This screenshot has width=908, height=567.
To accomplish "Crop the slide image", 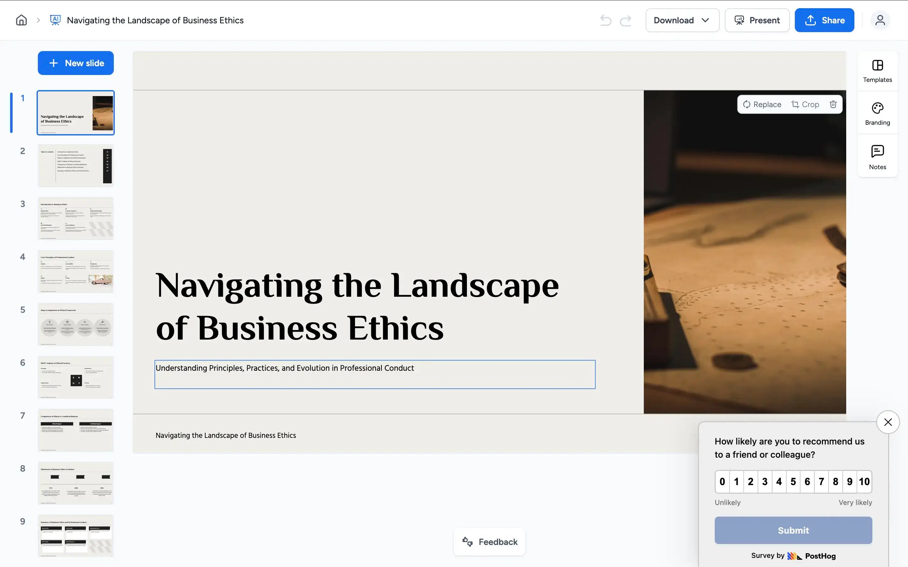I will coord(805,104).
